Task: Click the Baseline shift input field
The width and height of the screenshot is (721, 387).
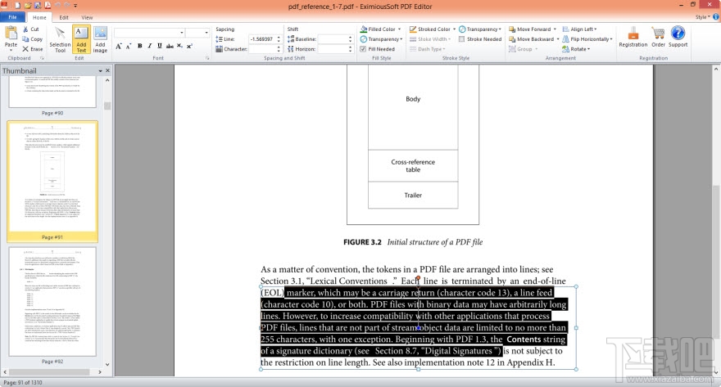Action: tap(333, 39)
